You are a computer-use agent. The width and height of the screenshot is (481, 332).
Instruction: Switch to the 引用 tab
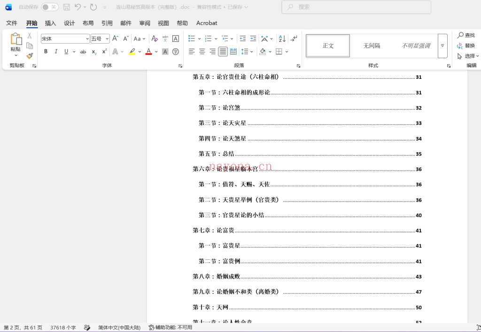107,23
